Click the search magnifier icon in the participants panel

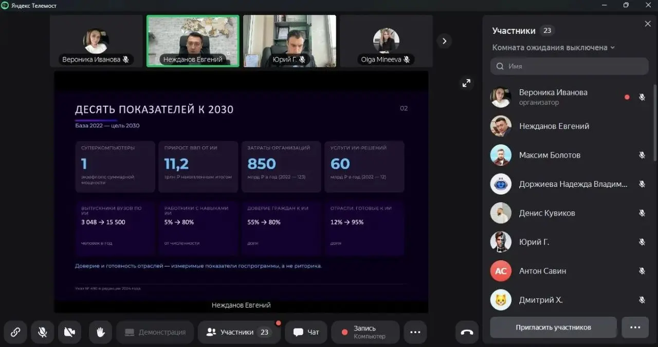pos(500,66)
